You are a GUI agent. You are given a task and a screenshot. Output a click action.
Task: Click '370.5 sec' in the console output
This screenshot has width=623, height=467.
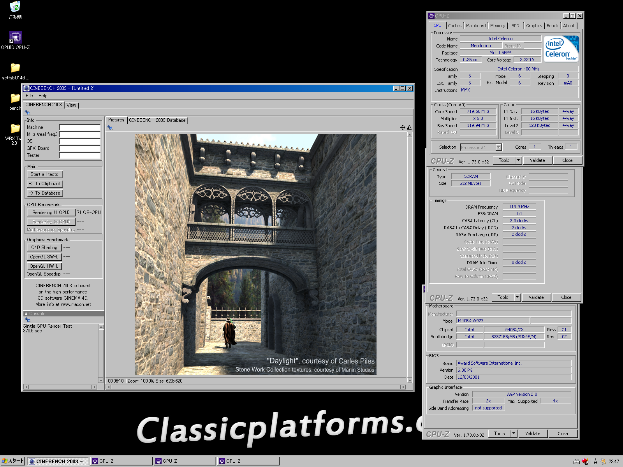coord(32,331)
